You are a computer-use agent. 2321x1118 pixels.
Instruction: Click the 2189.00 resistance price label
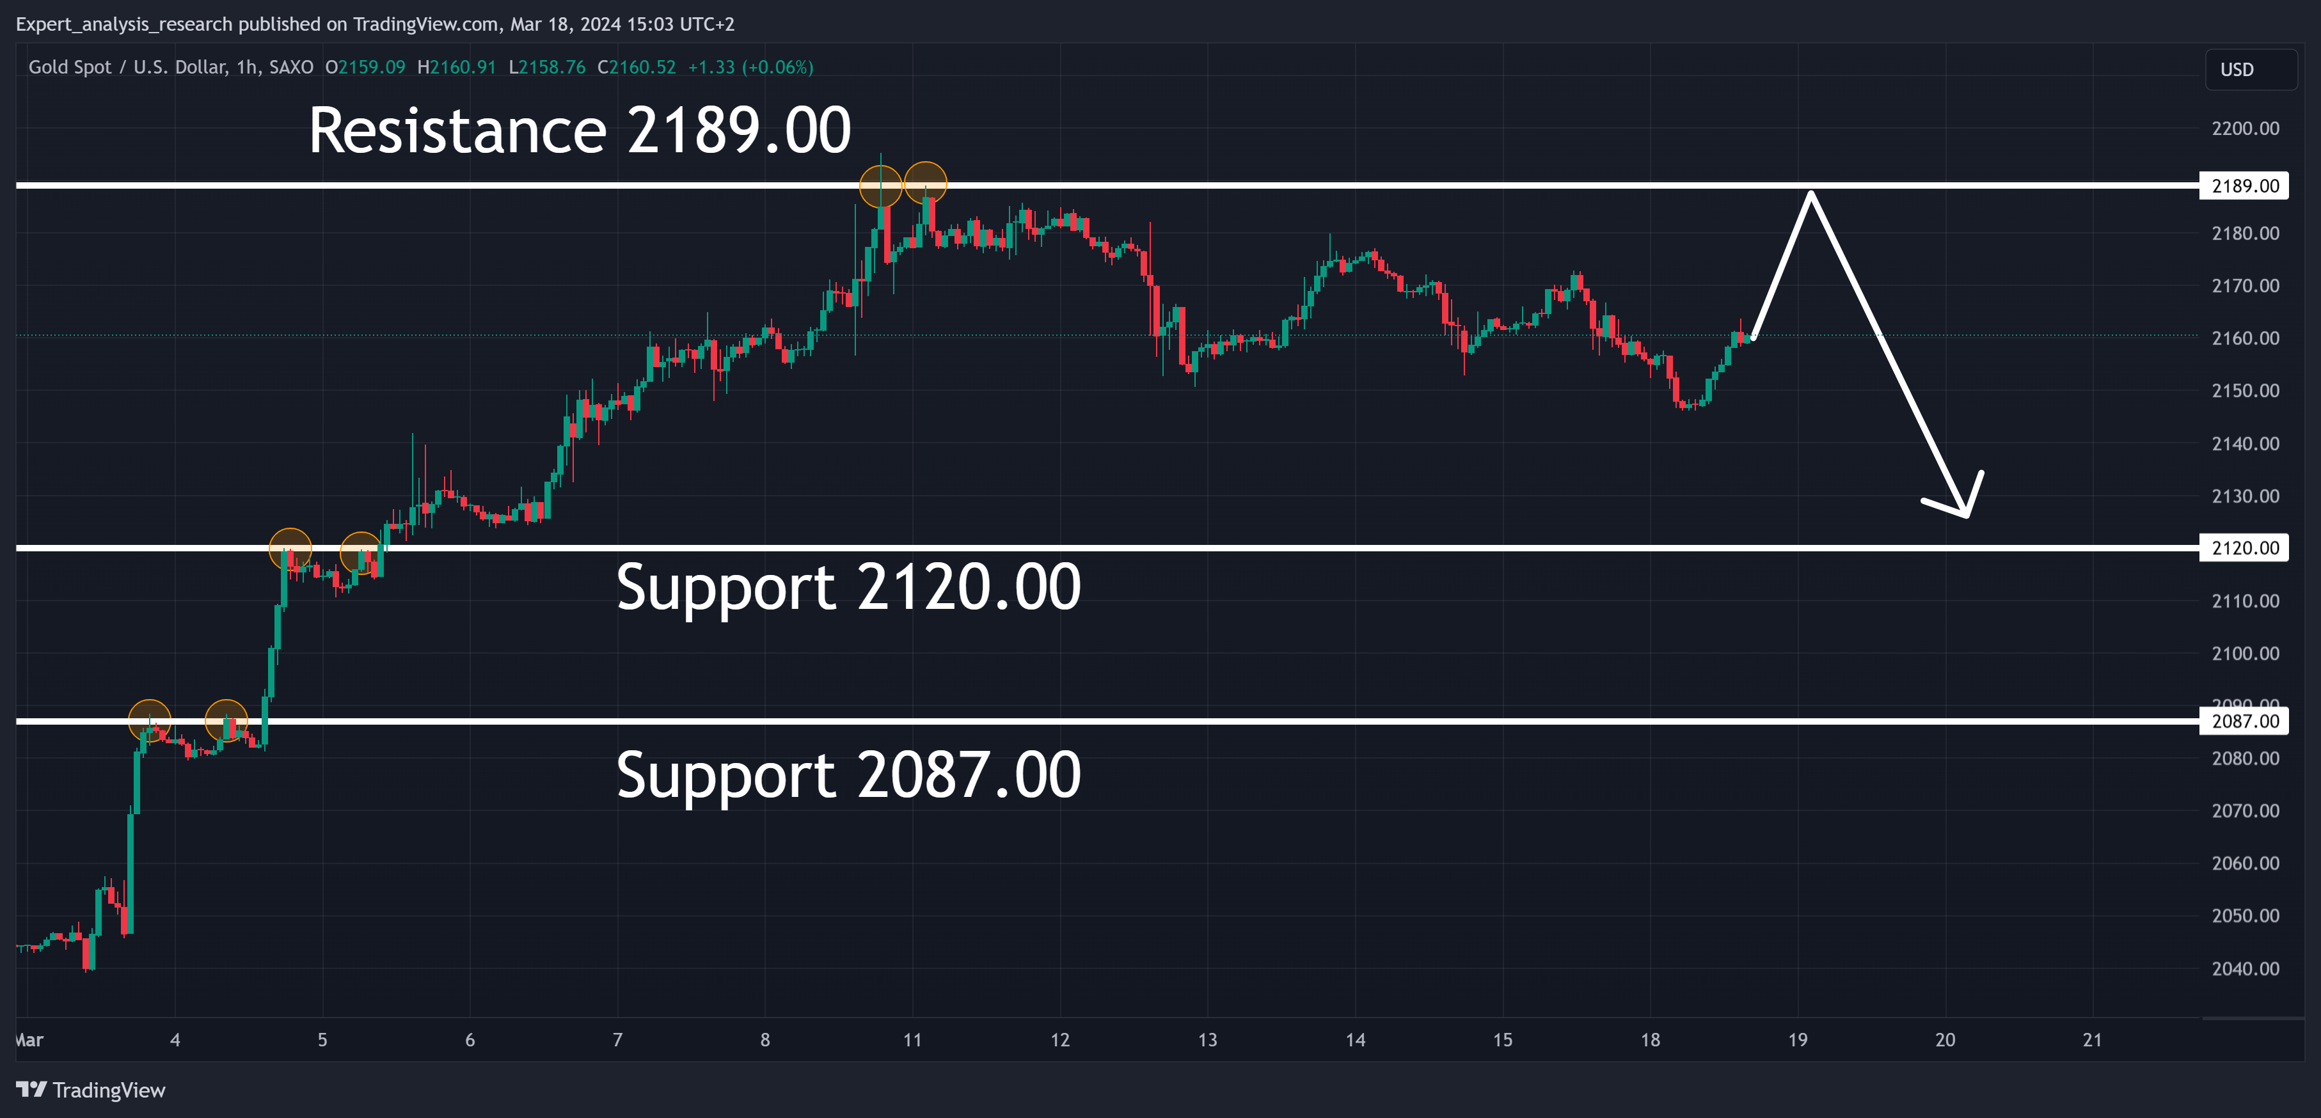pos(2244,185)
